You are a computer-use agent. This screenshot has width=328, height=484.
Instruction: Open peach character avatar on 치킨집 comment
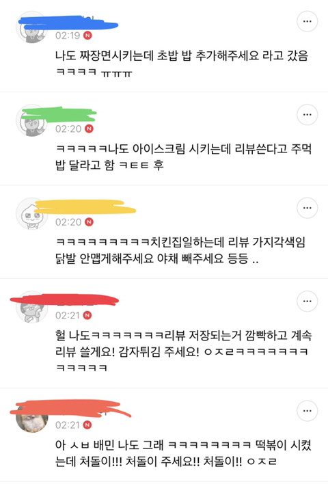32,213
